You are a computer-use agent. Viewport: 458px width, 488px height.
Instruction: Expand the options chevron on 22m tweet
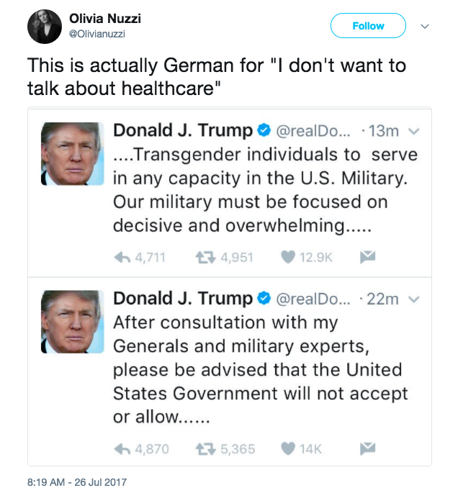tap(414, 299)
